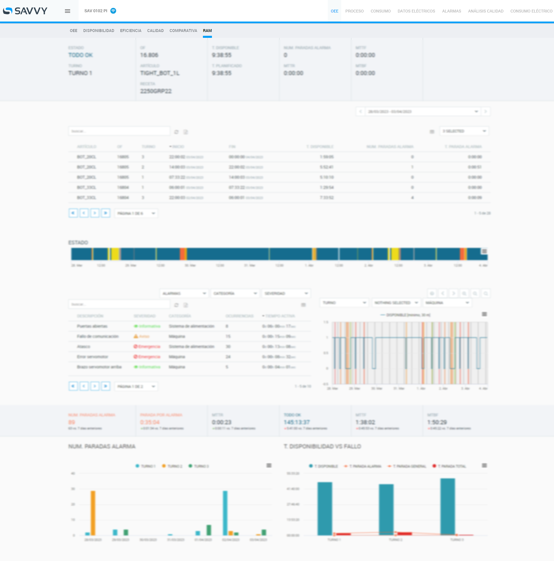
Task: Click the search field above alarms table
Action: [119, 304]
